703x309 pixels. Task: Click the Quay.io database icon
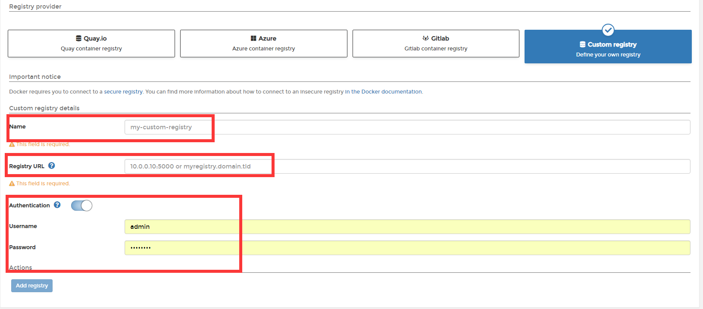click(x=79, y=38)
